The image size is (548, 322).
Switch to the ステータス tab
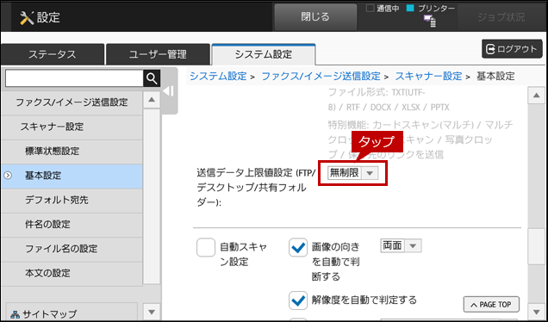pos(52,54)
